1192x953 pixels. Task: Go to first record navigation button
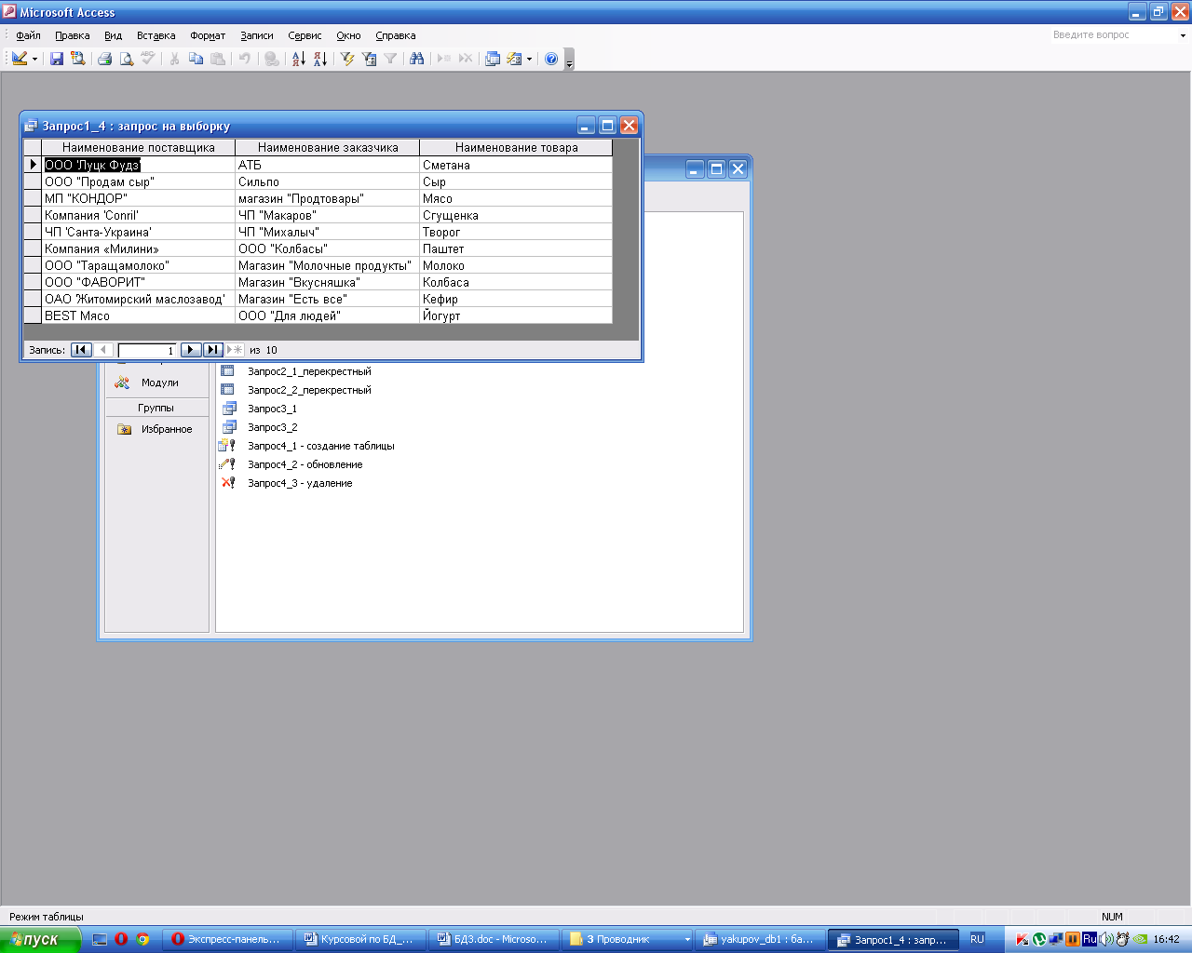(x=81, y=350)
